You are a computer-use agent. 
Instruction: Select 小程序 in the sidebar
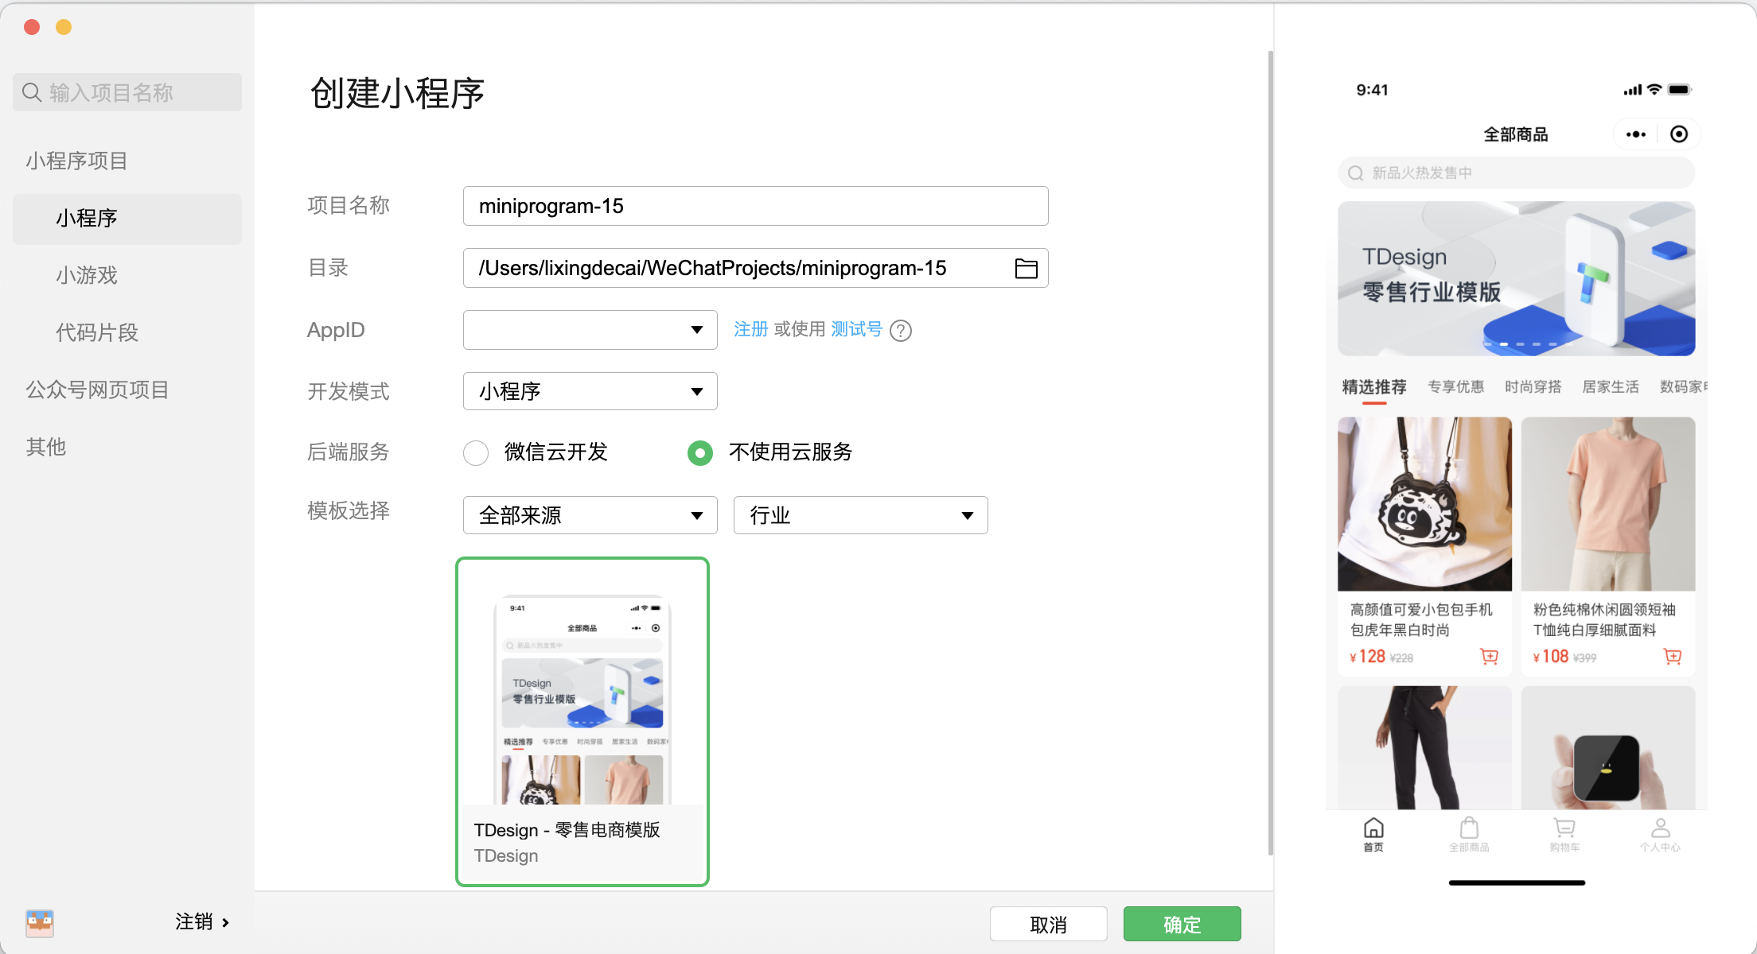(x=127, y=219)
